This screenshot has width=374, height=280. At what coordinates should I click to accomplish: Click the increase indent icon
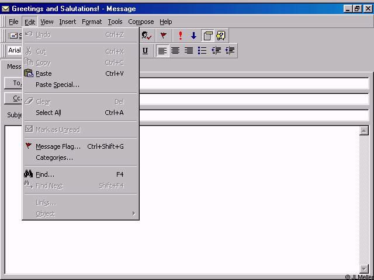click(x=230, y=51)
